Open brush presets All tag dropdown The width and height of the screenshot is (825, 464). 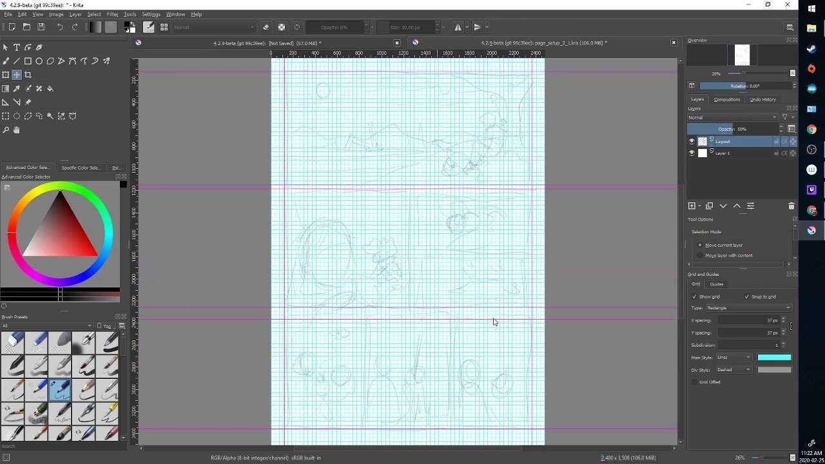pyautogui.click(x=46, y=325)
